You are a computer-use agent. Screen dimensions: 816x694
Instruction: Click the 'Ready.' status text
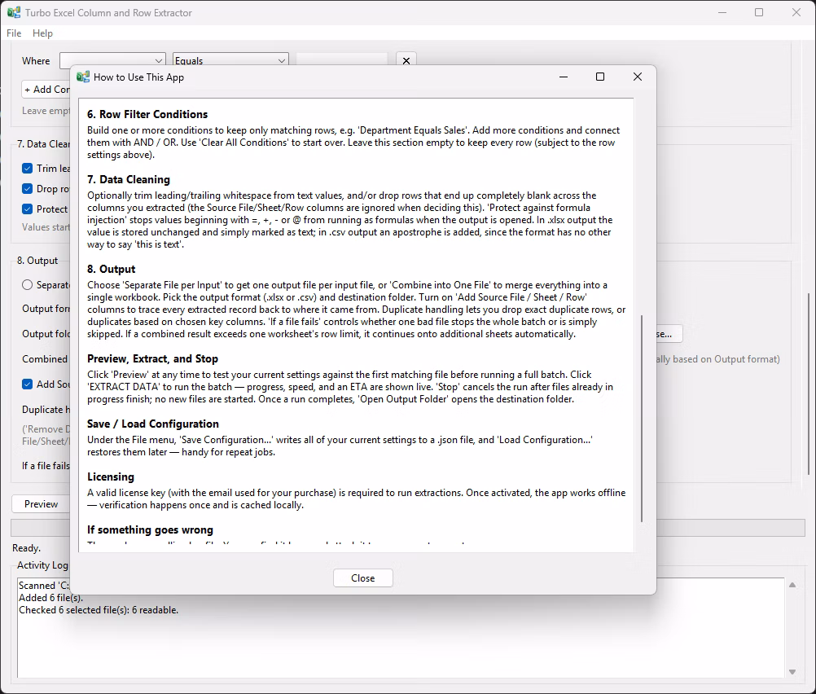pyautogui.click(x=27, y=548)
